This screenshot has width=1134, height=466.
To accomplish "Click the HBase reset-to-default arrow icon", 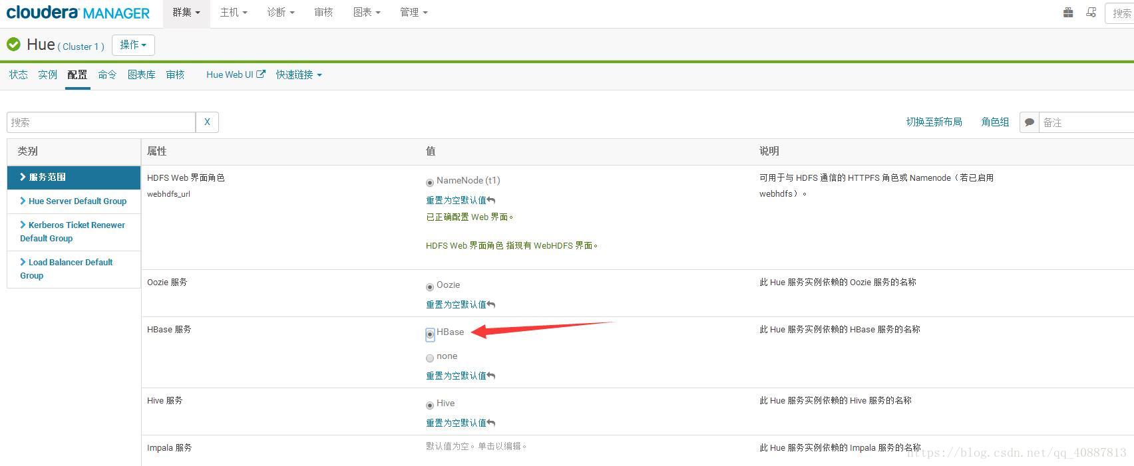I will (491, 376).
